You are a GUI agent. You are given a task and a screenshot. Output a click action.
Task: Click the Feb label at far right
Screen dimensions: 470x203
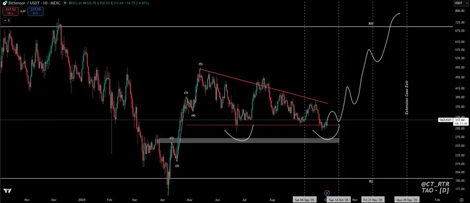(x=437, y=200)
